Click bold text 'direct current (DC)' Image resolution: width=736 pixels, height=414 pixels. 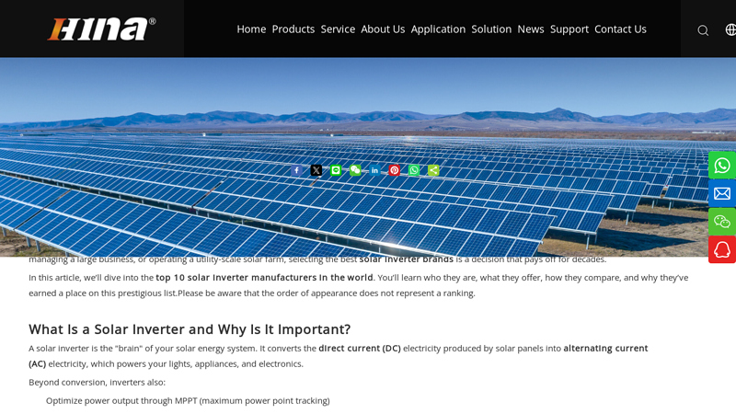click(360, 349)
